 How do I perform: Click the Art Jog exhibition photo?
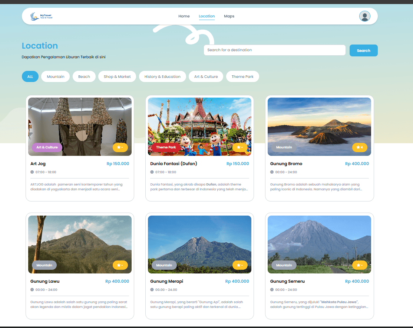click(80, 127)
